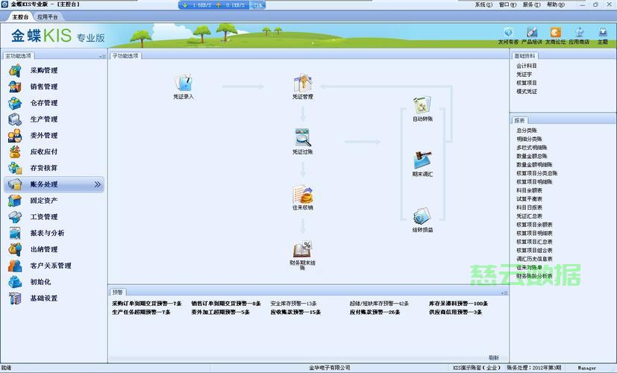Open 明细分类账 report
The image size is (617, 373).
pyautogui.click(x=529, y=139)
